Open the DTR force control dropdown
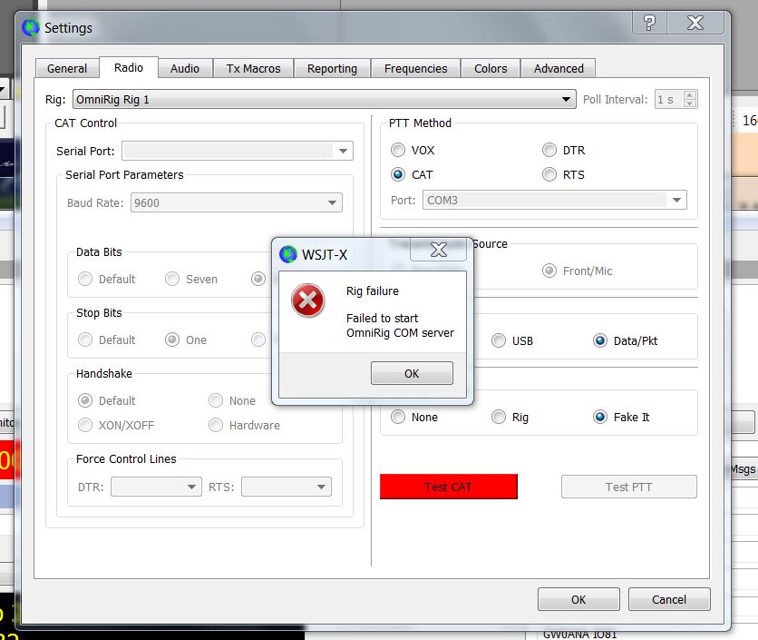Screen dimensions: 758x640 [156, 487]
